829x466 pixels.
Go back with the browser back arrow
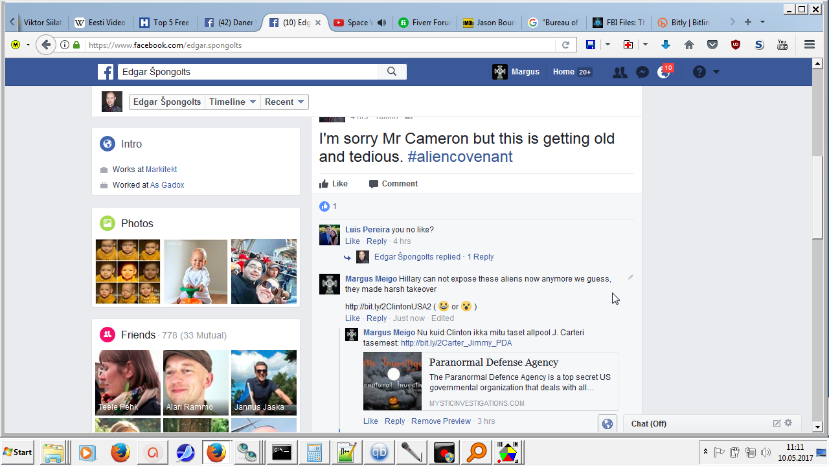45,45
